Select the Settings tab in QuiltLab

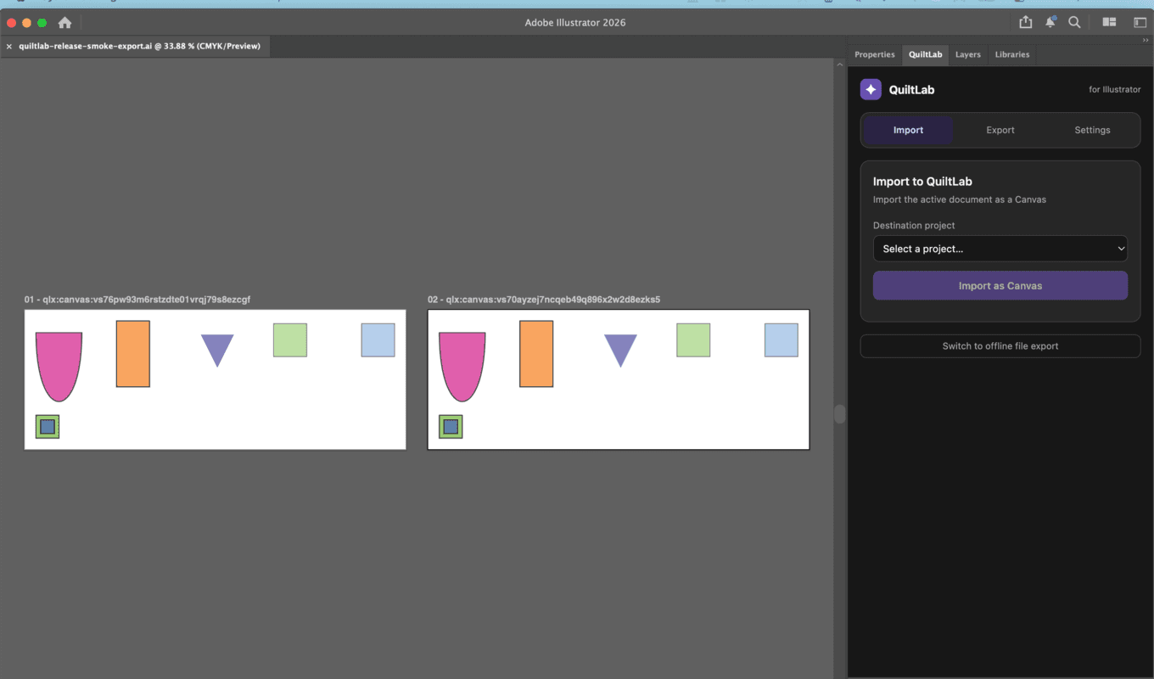click(1092, 130)
